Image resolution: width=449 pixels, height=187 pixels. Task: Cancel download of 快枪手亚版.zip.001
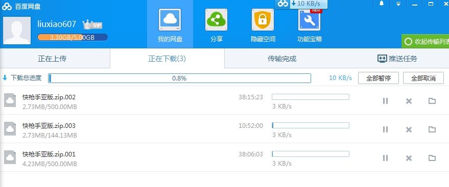click(x=409, y=158)
